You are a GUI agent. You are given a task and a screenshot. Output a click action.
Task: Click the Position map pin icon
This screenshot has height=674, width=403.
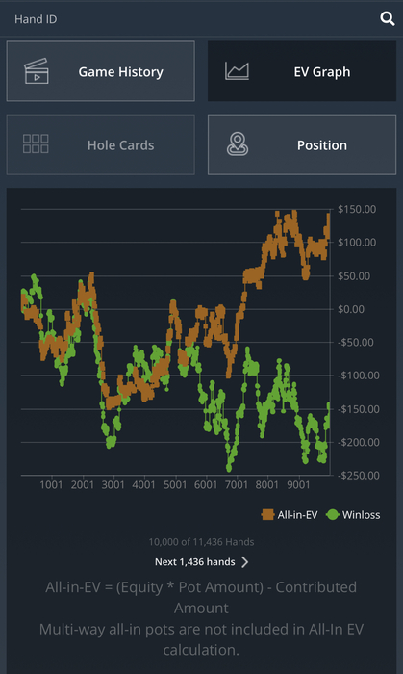[238, 144]
